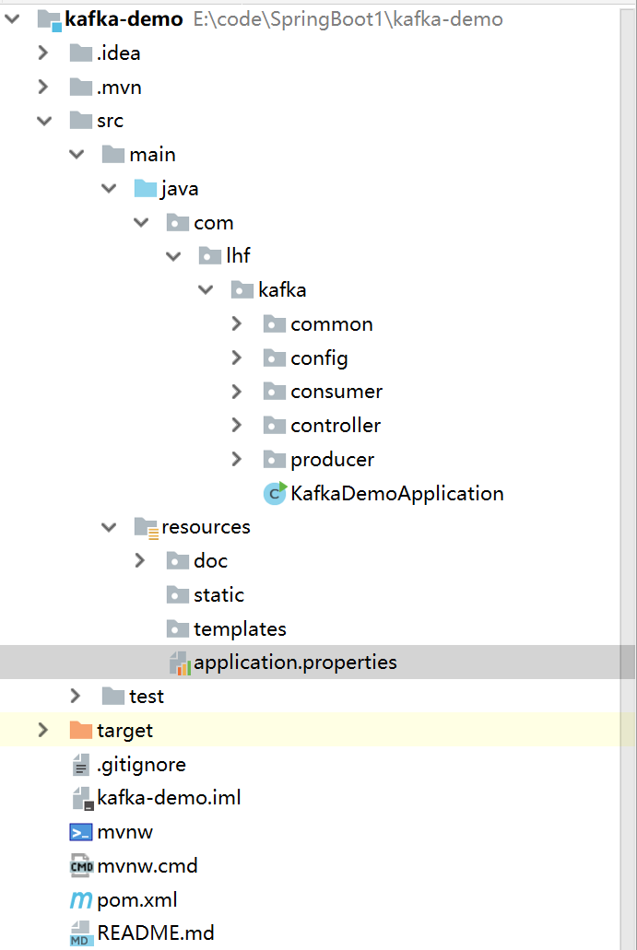Expand the test folder arrow
The image size is (637, 950).
click(76, 696)
